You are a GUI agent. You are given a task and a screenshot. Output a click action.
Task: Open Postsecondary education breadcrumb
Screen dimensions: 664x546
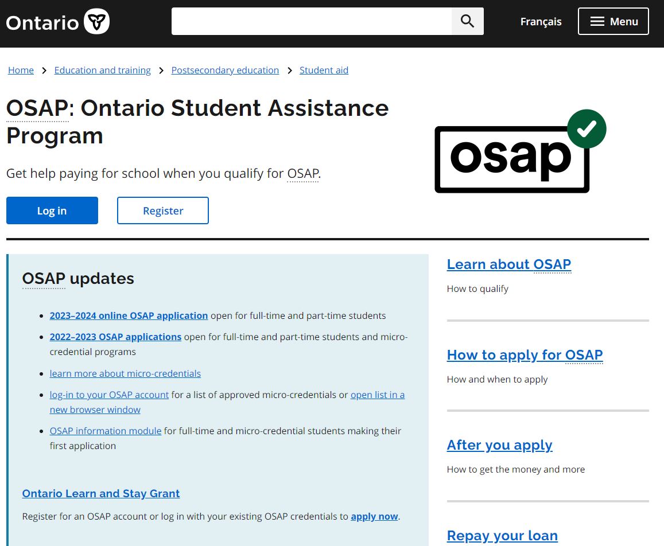(x=225, y=71)
